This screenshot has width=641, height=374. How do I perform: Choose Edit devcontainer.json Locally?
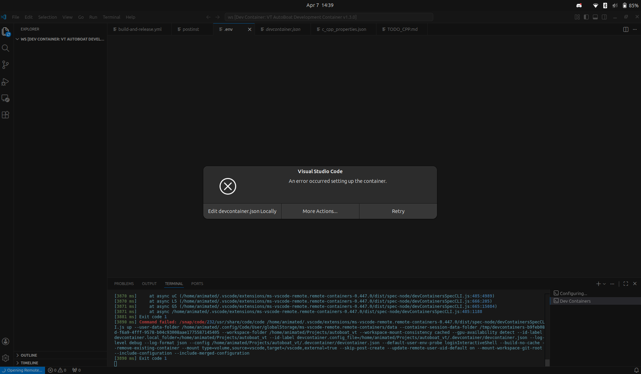pyautogui.click(x=242, y=211)
